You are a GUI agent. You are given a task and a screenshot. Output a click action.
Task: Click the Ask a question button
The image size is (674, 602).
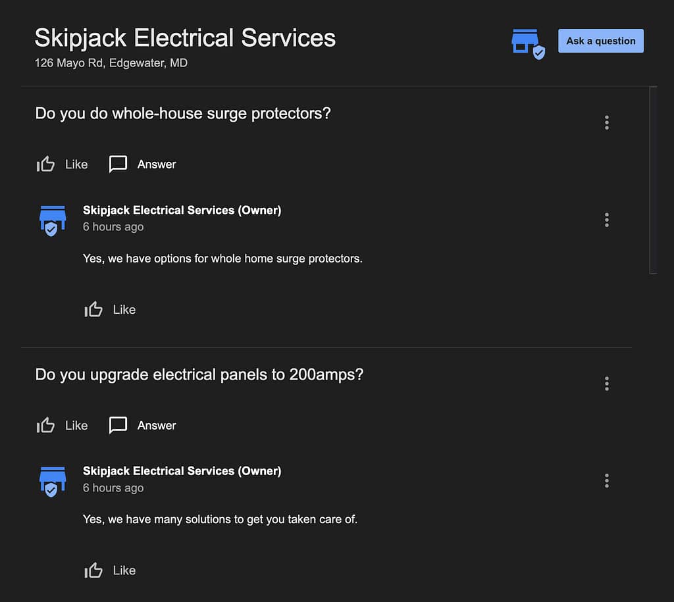600,41
